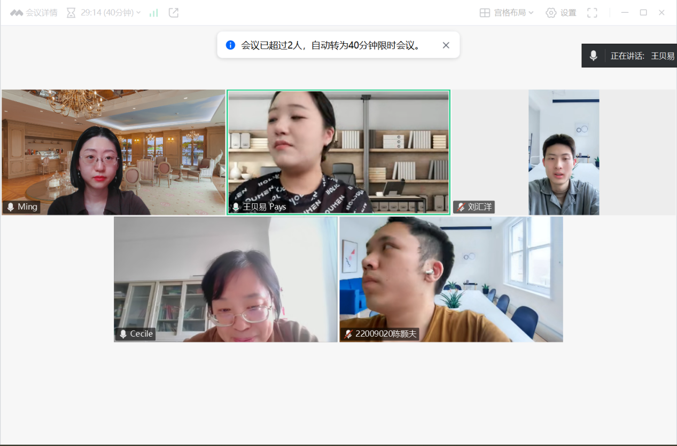Click the microphone icon in 正在讲话 indicator
The width and height of the screenshot is (677, 446).
tap(593, 55)
